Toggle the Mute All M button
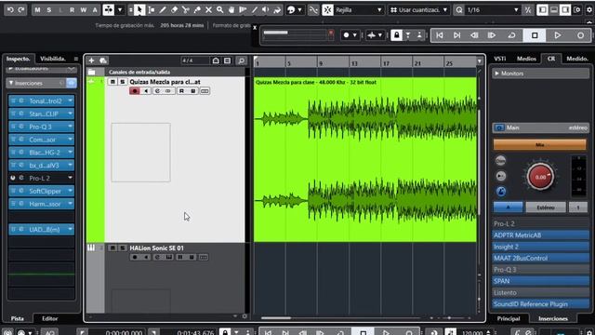The width and height of the screenshot is (595, 335). tap(37, 10)
